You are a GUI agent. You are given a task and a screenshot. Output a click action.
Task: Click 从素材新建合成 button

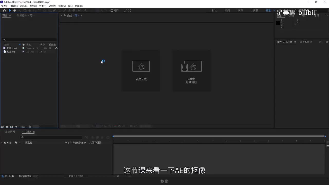(191, 71)
